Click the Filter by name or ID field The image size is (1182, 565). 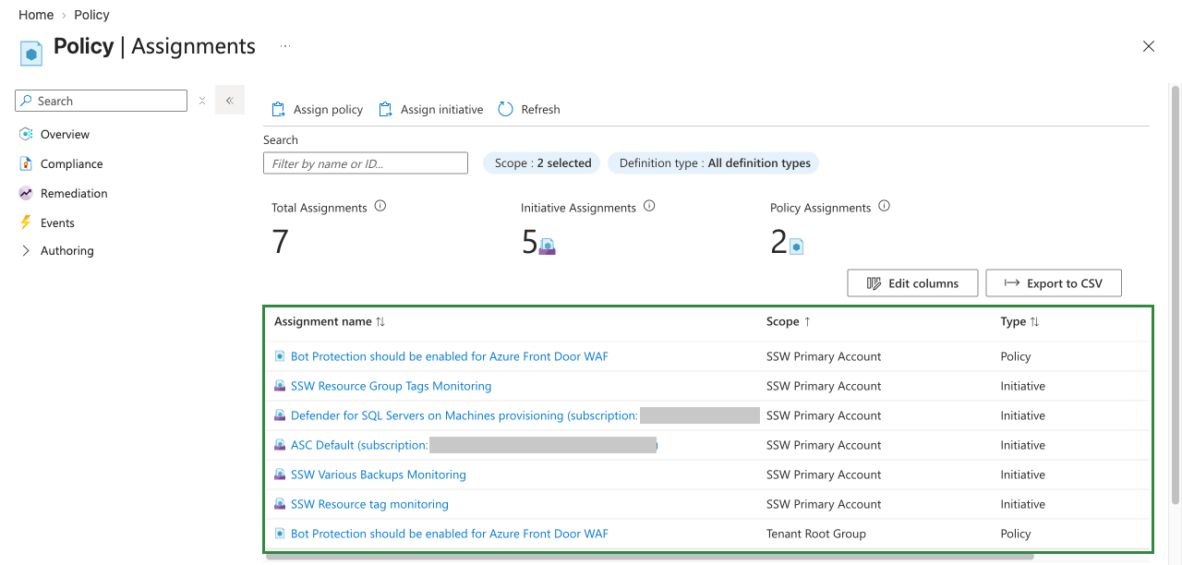coord(366,163)
